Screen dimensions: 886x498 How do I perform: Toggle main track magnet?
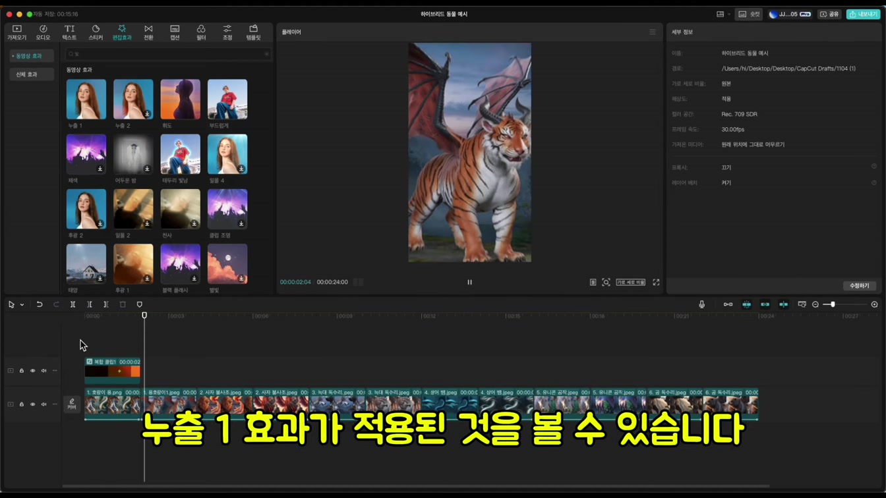(728, 304)
